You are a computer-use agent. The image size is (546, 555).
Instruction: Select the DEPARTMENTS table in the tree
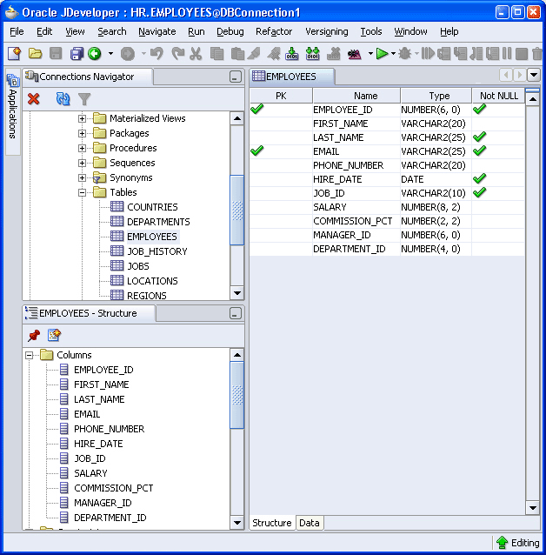coord(158,222)
